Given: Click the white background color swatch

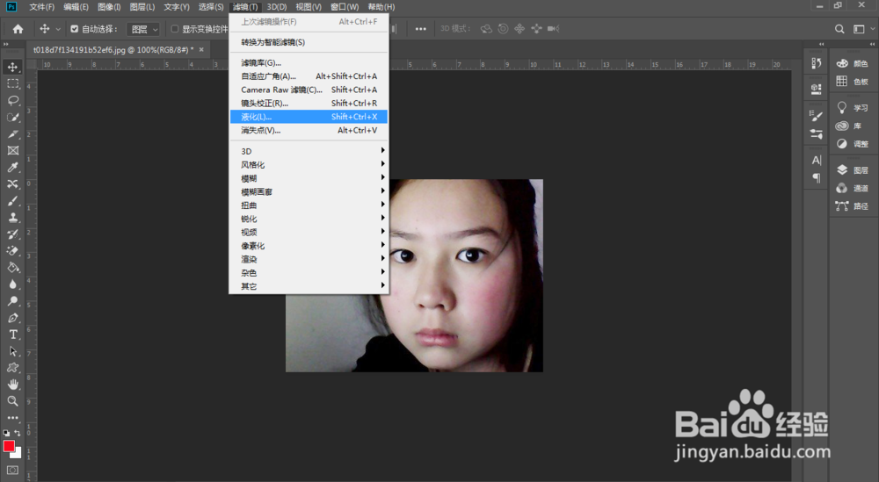Looking at the screenshot, I should click(x=18, y=454).
